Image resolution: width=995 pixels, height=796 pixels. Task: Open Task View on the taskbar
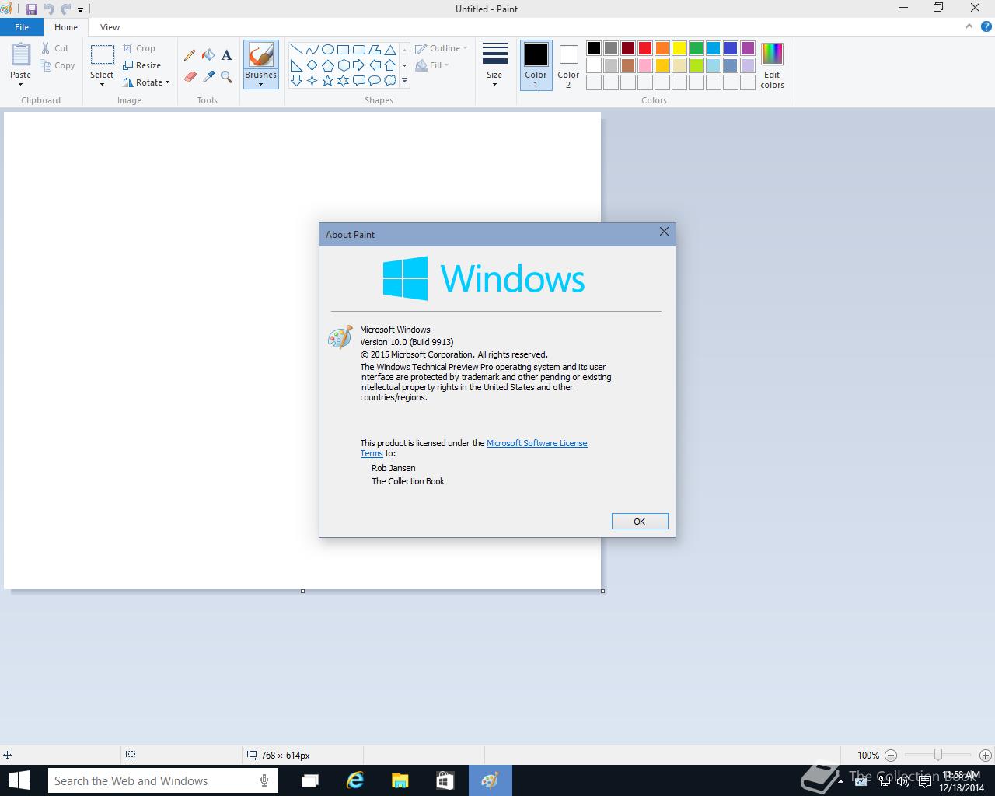310,780
